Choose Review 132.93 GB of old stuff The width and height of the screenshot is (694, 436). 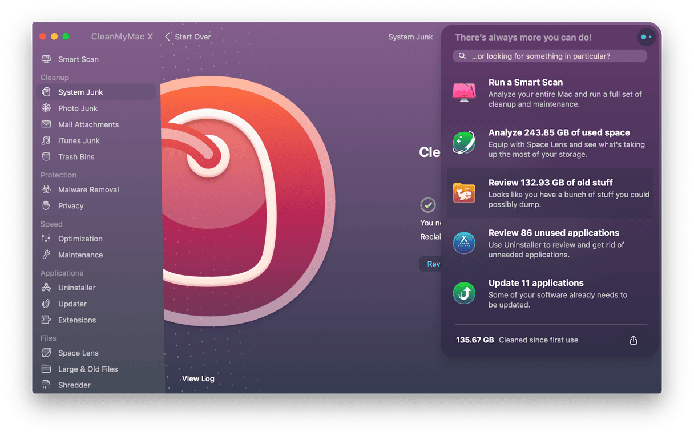pos(549,193)
